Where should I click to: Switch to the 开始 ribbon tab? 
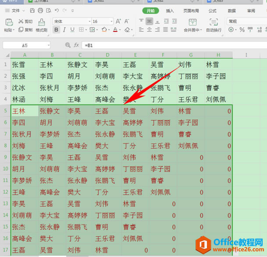point(150,11)
